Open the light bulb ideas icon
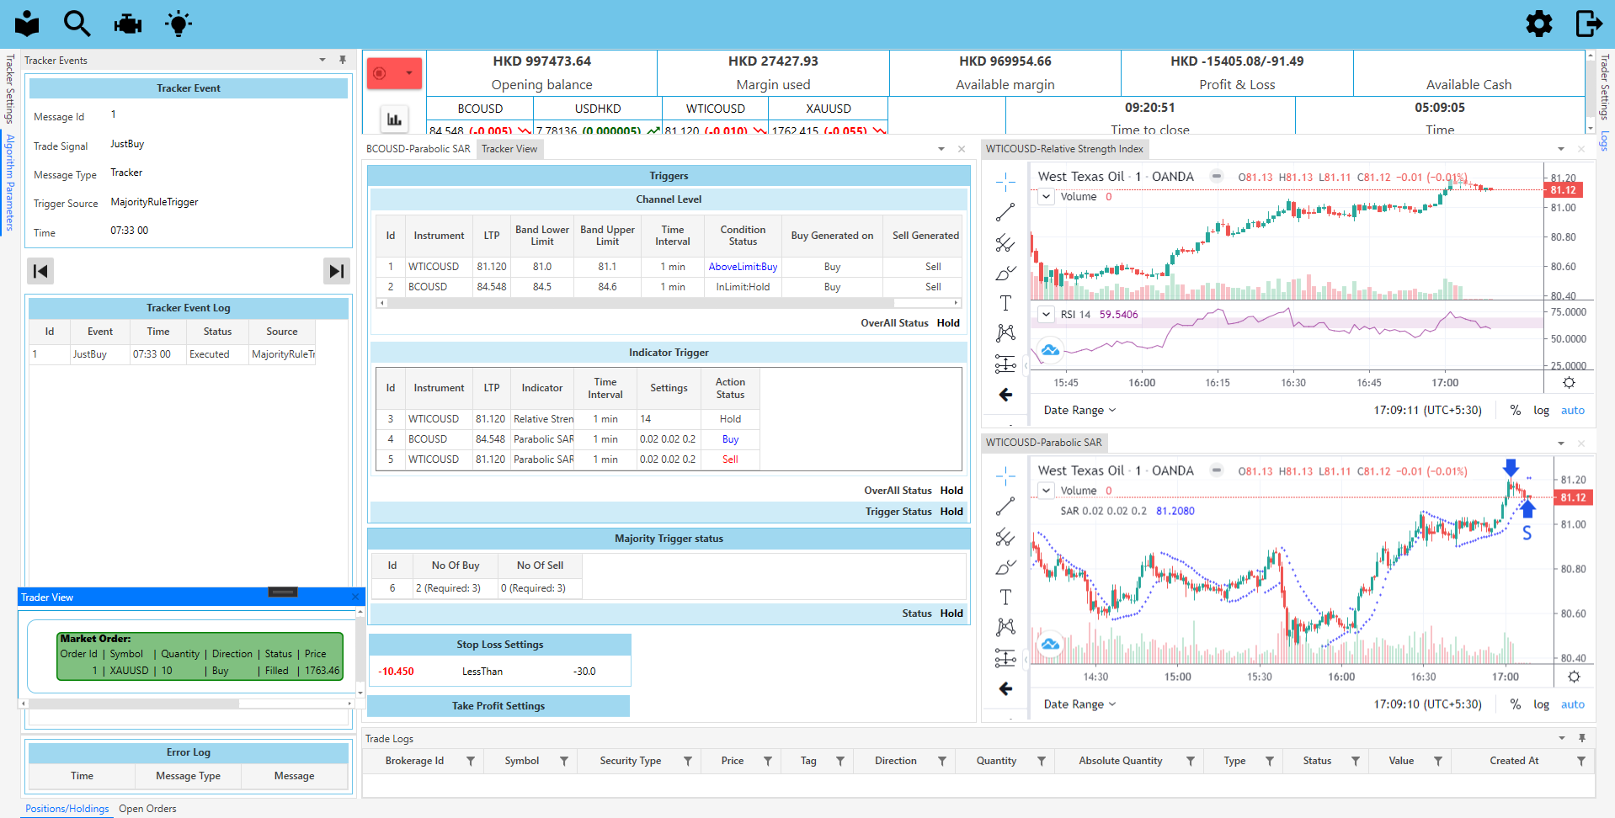1615x818 pixels. [x=179, y=24]
